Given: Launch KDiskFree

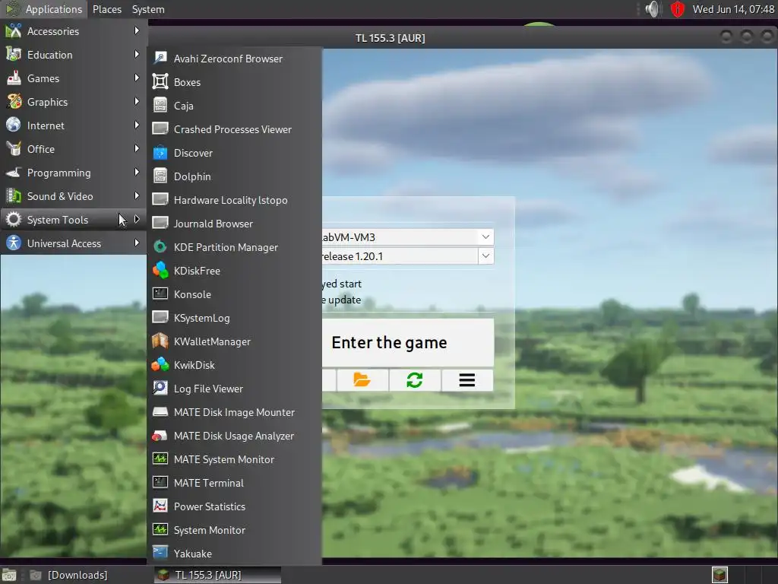Looking at the screenshot, I should coord(235,271).
